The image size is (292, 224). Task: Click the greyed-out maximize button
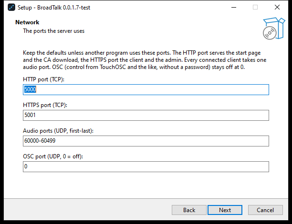pos(255,8)
